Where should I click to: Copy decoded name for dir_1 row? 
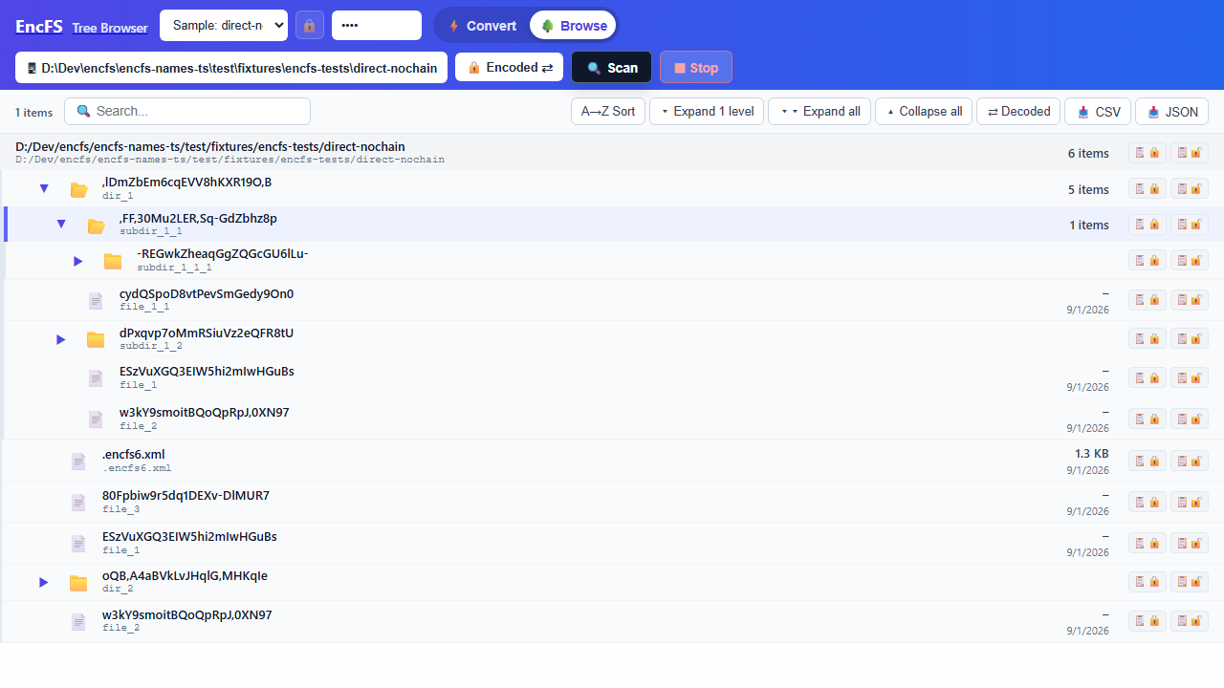[x=1190, y=189]
